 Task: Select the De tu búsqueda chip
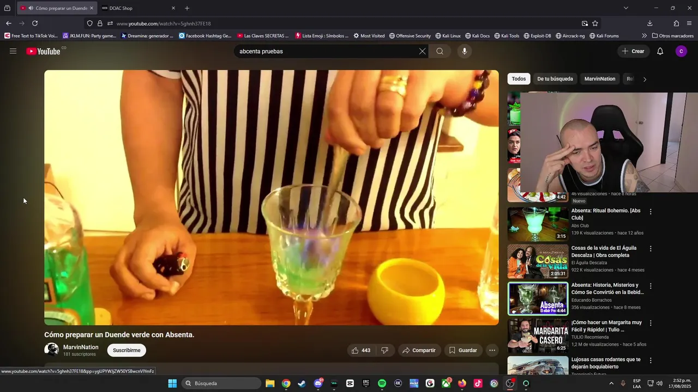click(555, 79)
